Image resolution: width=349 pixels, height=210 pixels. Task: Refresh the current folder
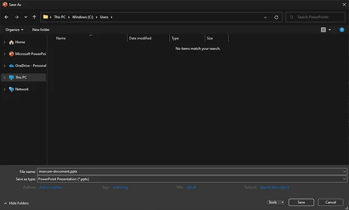276,17
